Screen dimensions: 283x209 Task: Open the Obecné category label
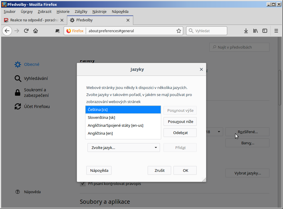click(32, 64)
